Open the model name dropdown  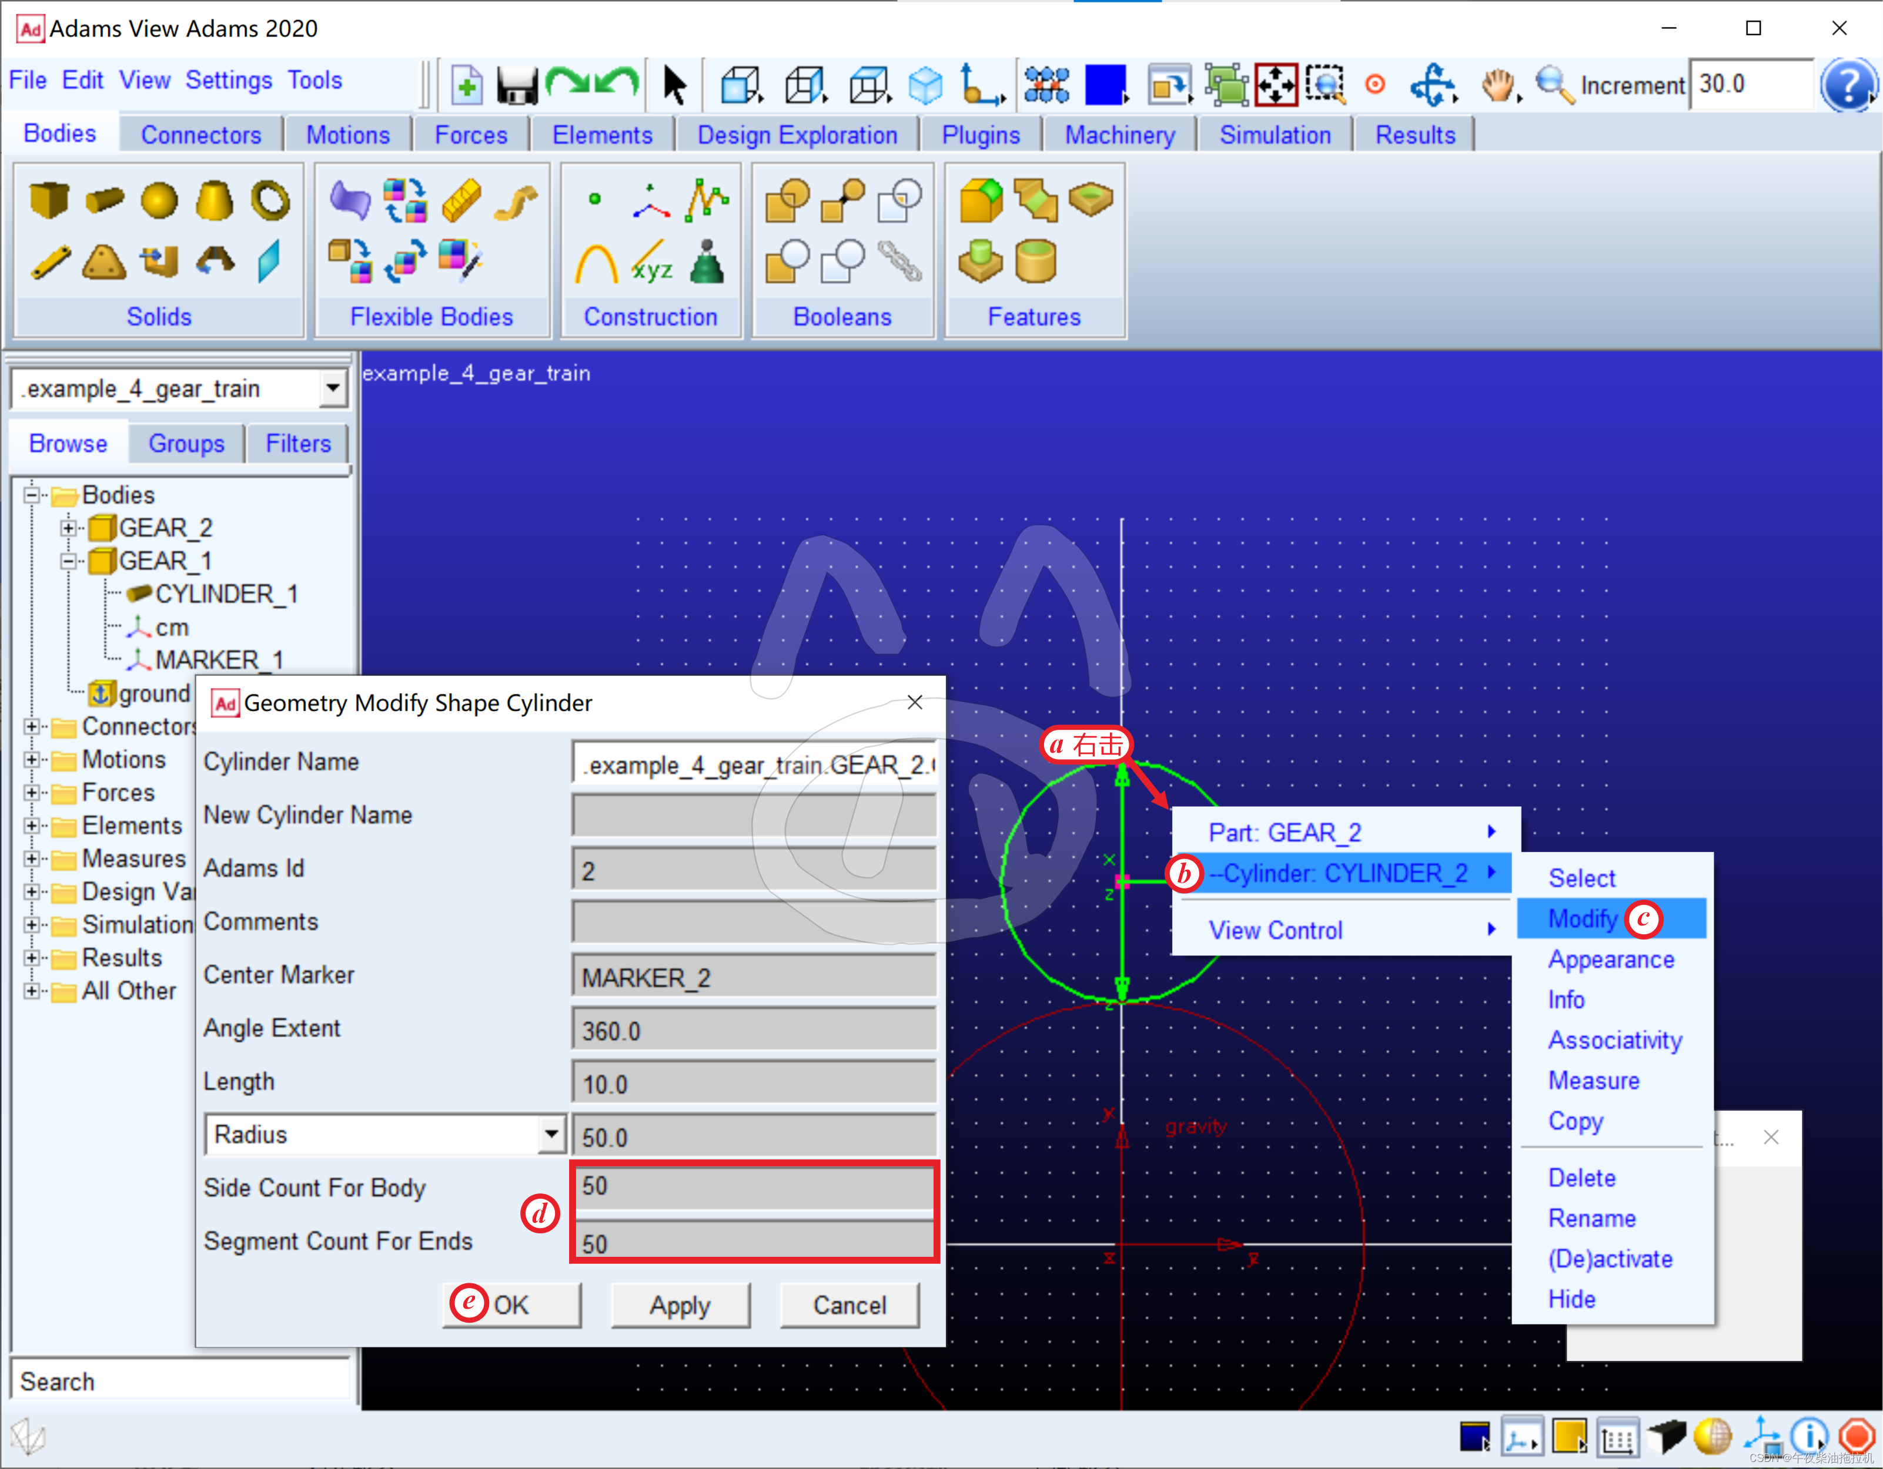point(332,388)
